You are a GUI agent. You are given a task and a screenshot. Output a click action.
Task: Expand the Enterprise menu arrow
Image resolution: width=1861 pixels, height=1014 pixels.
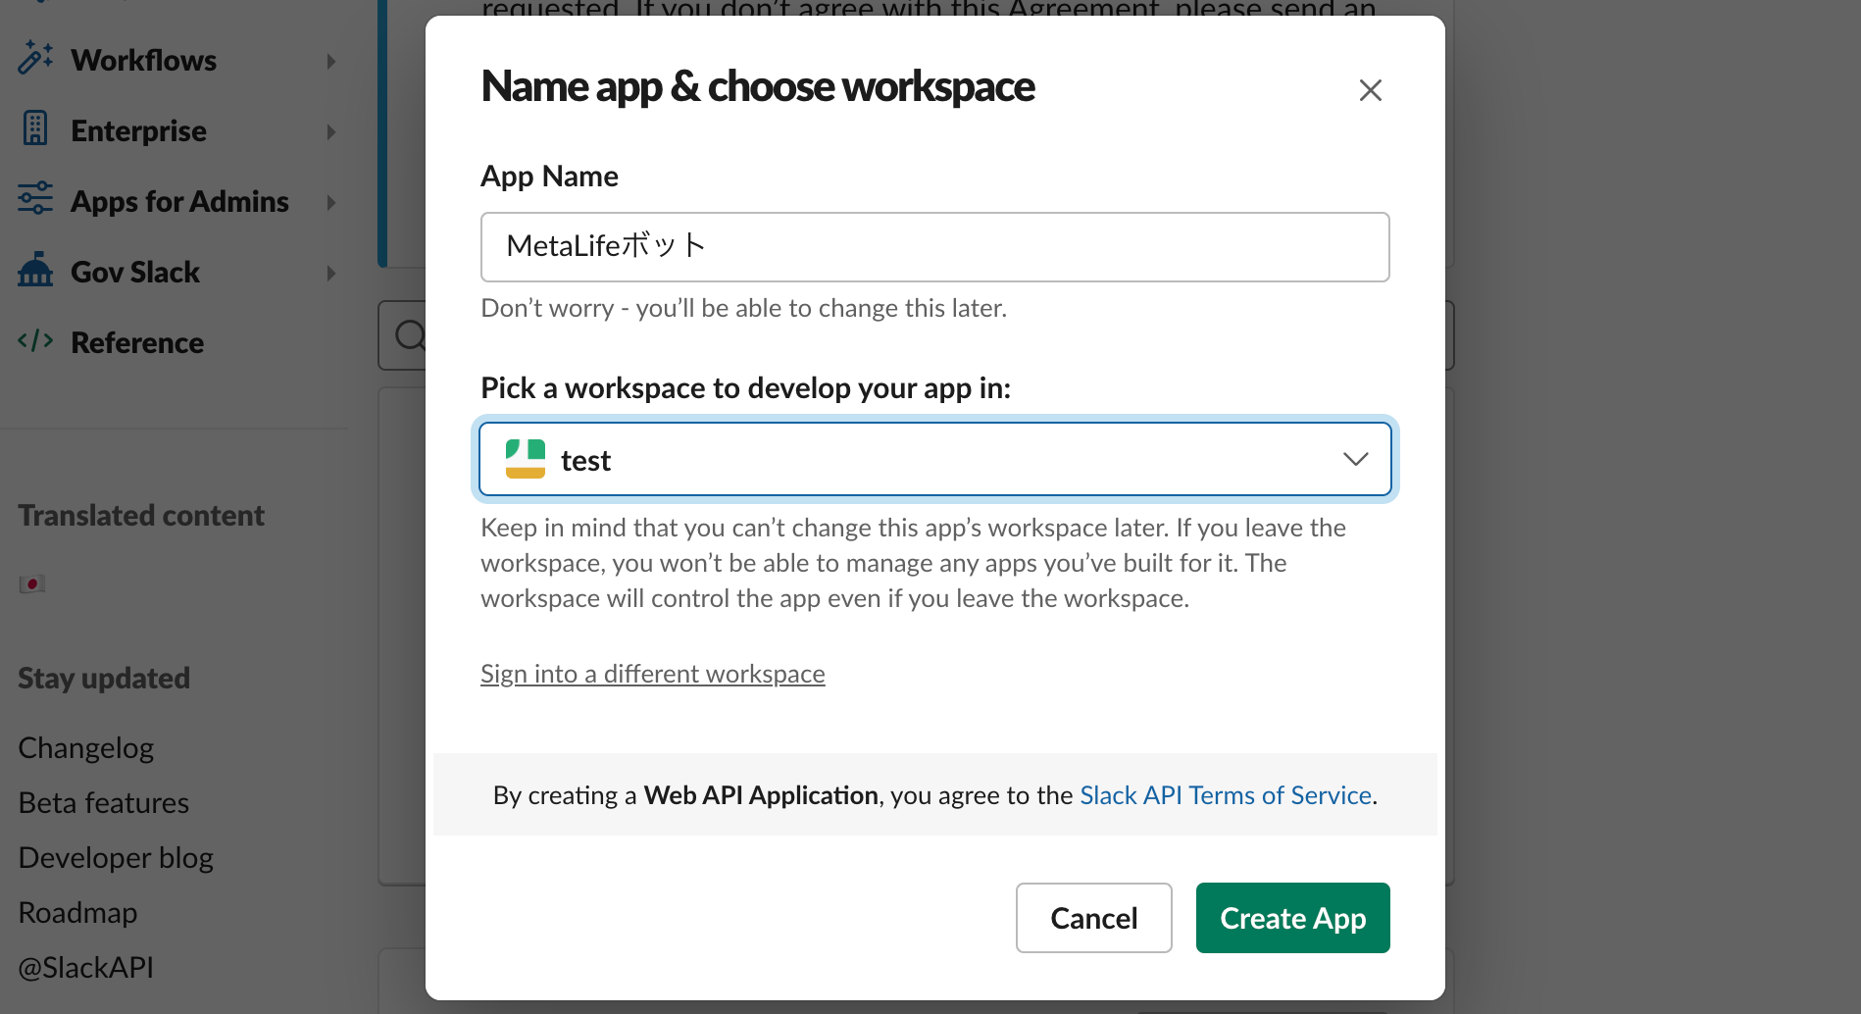pyautogui.click(x=331, y=131)
